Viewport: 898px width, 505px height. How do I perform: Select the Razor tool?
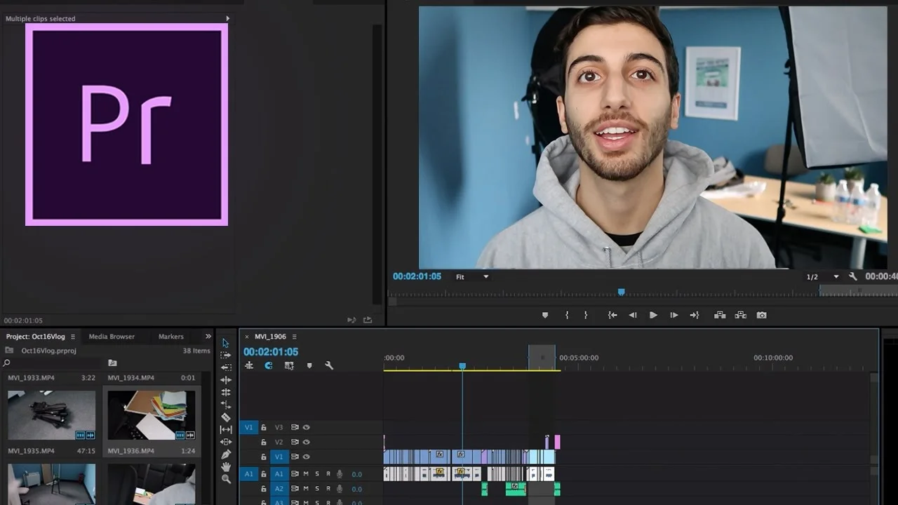226,417
